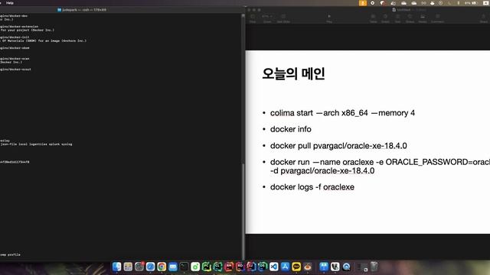Click the '-d pvargacl/oracle-xe-18.4.0' continuation line

(322, 171)
